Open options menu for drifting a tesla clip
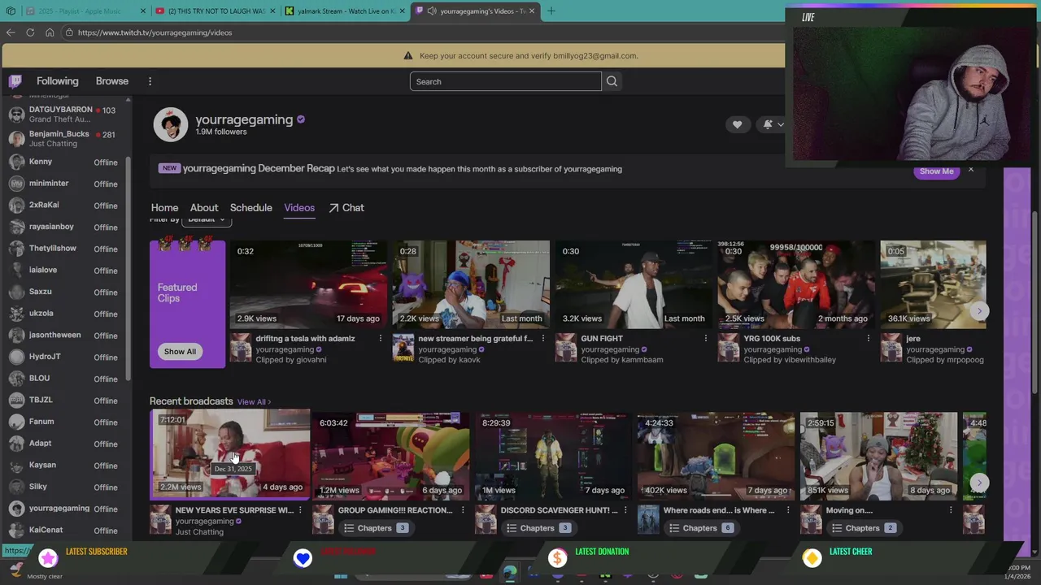Screen dimensions: 1041x585 [380, 339]
